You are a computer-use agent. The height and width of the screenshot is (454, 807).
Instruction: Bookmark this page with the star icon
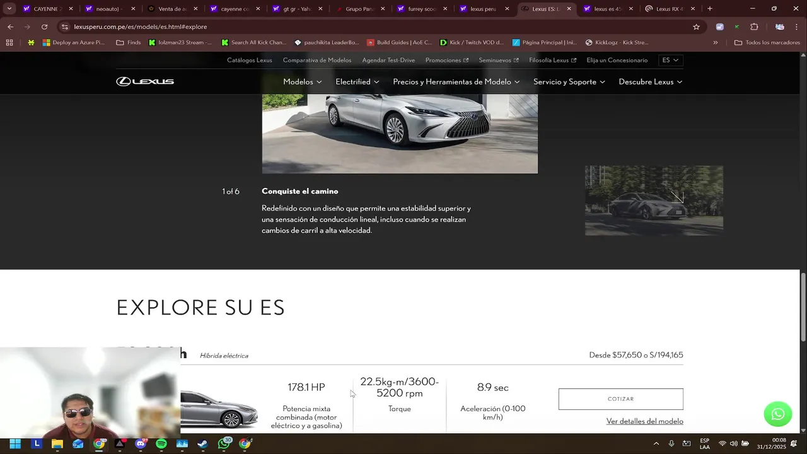point(696,26)
